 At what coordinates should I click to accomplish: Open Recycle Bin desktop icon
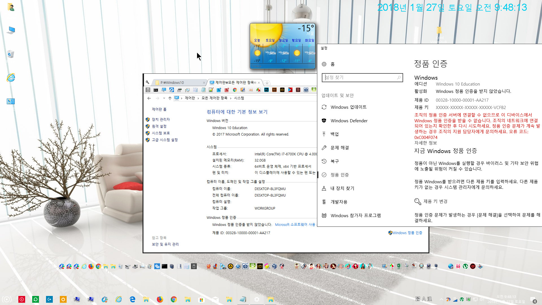coord(11,54)
